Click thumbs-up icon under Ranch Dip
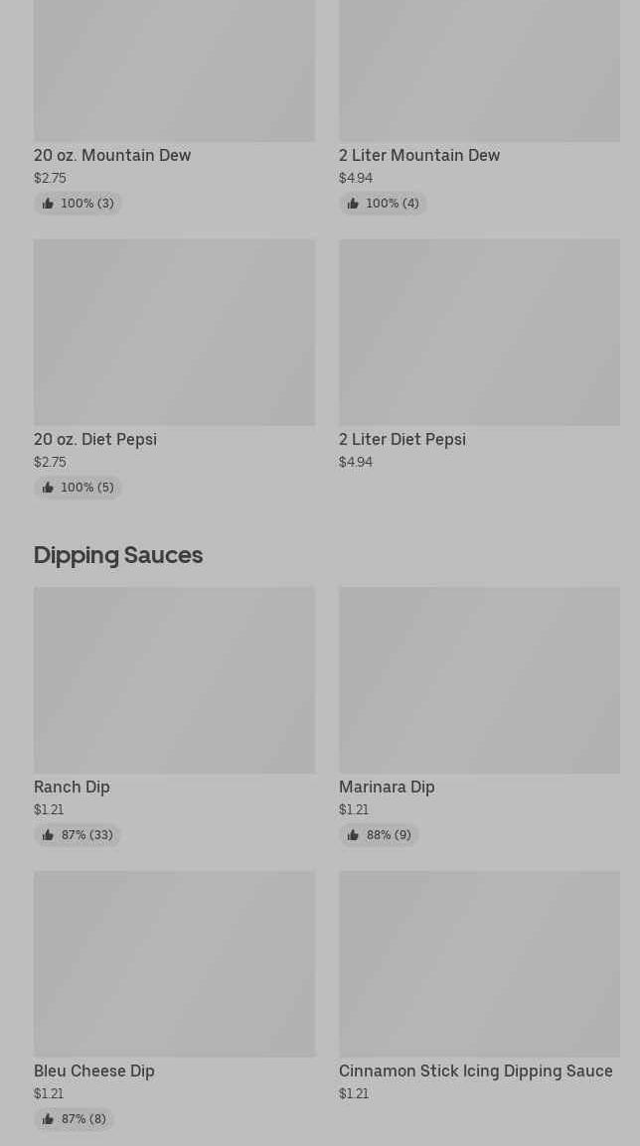The image size is (640, 1146). pos(48,835)
